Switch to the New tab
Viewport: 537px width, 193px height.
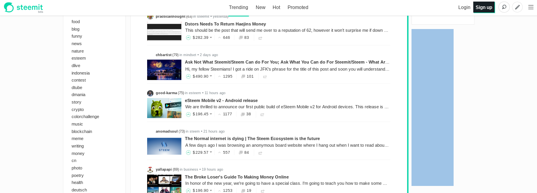pyautogui.click(x=260, y=7)
